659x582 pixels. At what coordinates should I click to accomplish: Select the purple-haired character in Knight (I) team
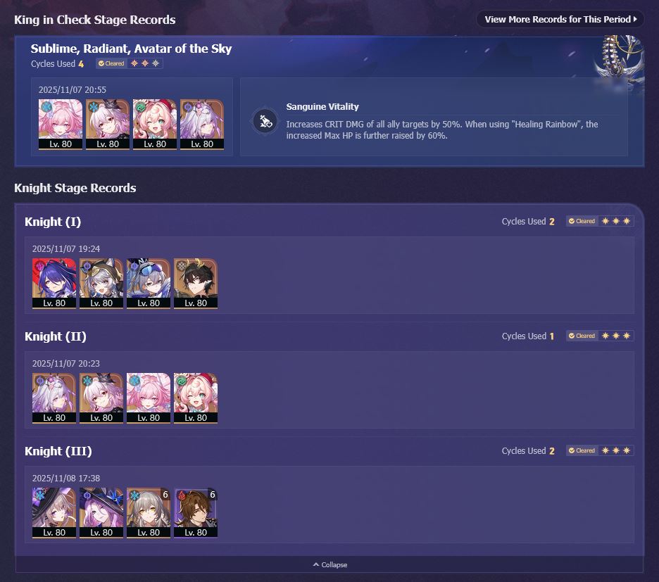tap(54, 284)
